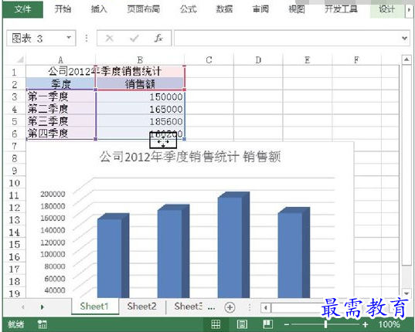Select row 1 header
Viewport: 415px width, 332px height.
[14, 72]
